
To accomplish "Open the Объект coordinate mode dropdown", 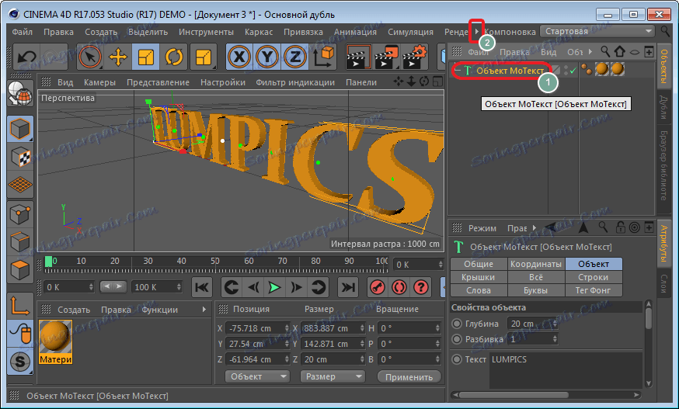I will pos(256,376).
